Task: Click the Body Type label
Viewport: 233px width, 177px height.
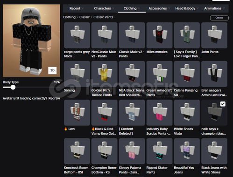Action: pos(11,82)
